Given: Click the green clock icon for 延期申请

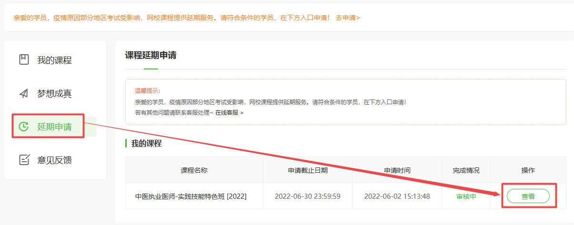Looking at the screenshot, I should 24,127.
